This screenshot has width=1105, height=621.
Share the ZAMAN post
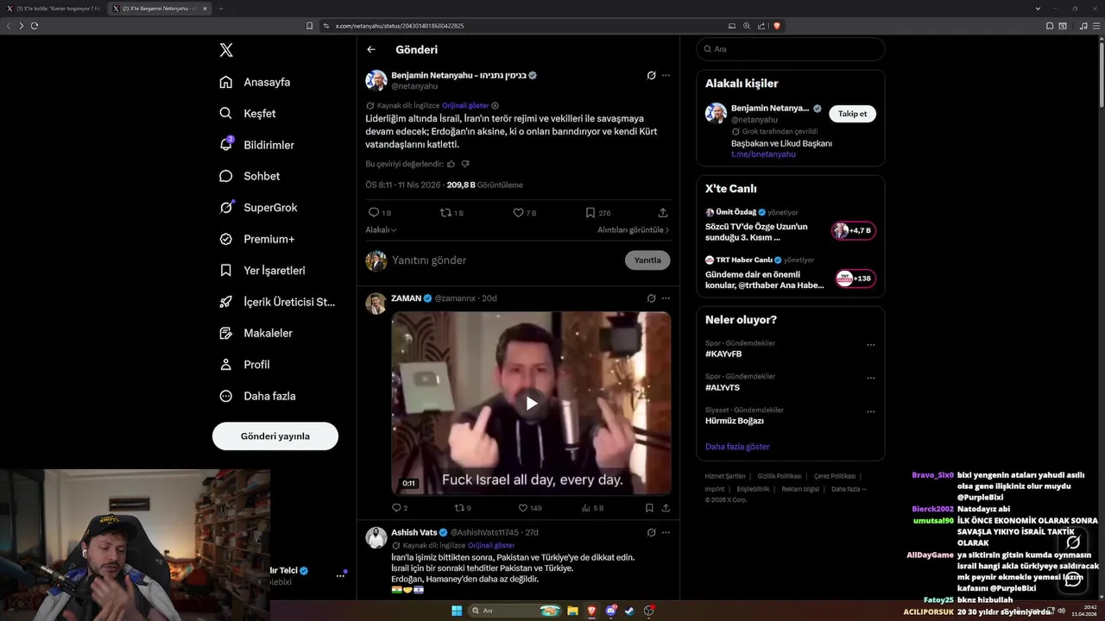[x=666, y=508]
